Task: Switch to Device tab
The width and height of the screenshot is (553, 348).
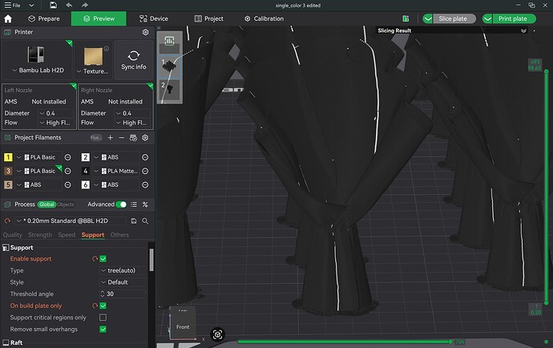Action: tap(153, 18)
